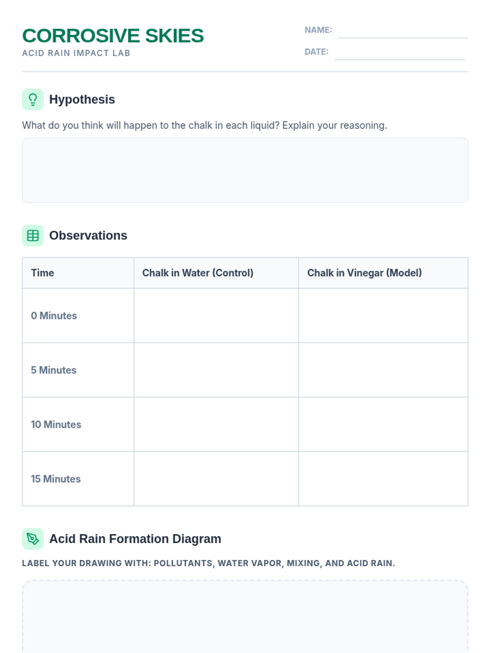Click the vinegar cell for 0 Minutes

click(383, 315)
